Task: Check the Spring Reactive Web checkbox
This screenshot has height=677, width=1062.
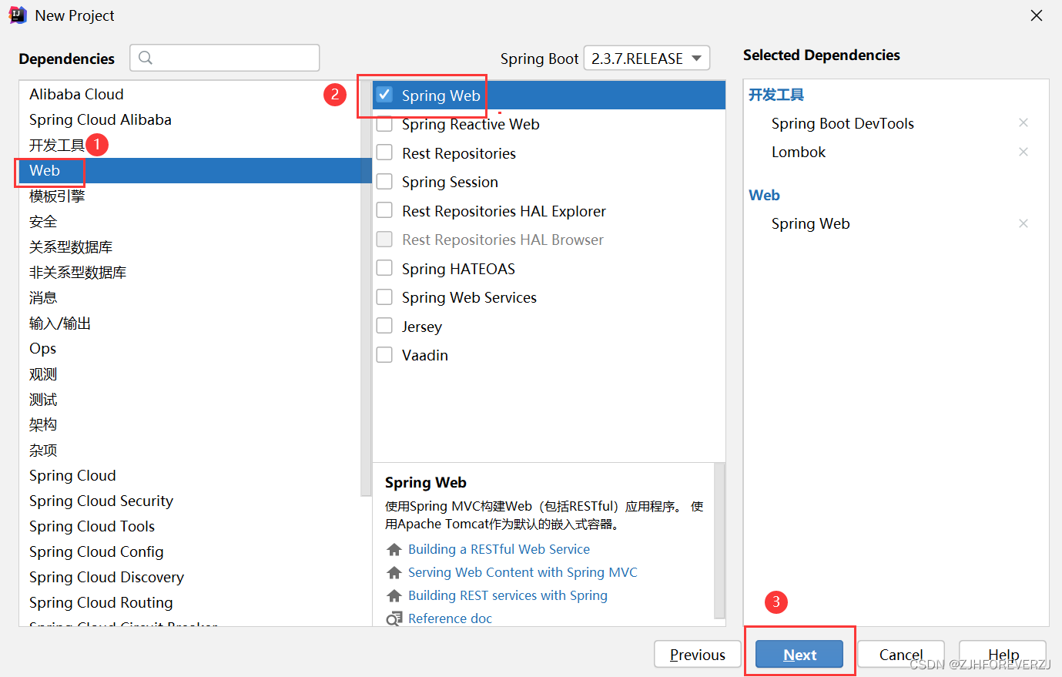Action: click(384, 124)
